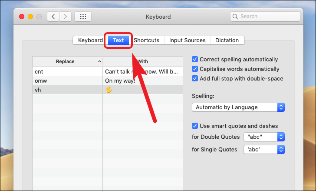Click the "Can't talk" replacement text
The image size is (316, 191).
coord(142,71)
